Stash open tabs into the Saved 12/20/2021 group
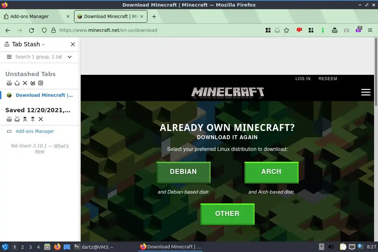The width and height of the screenshot is (378, 252). [9, 119]
